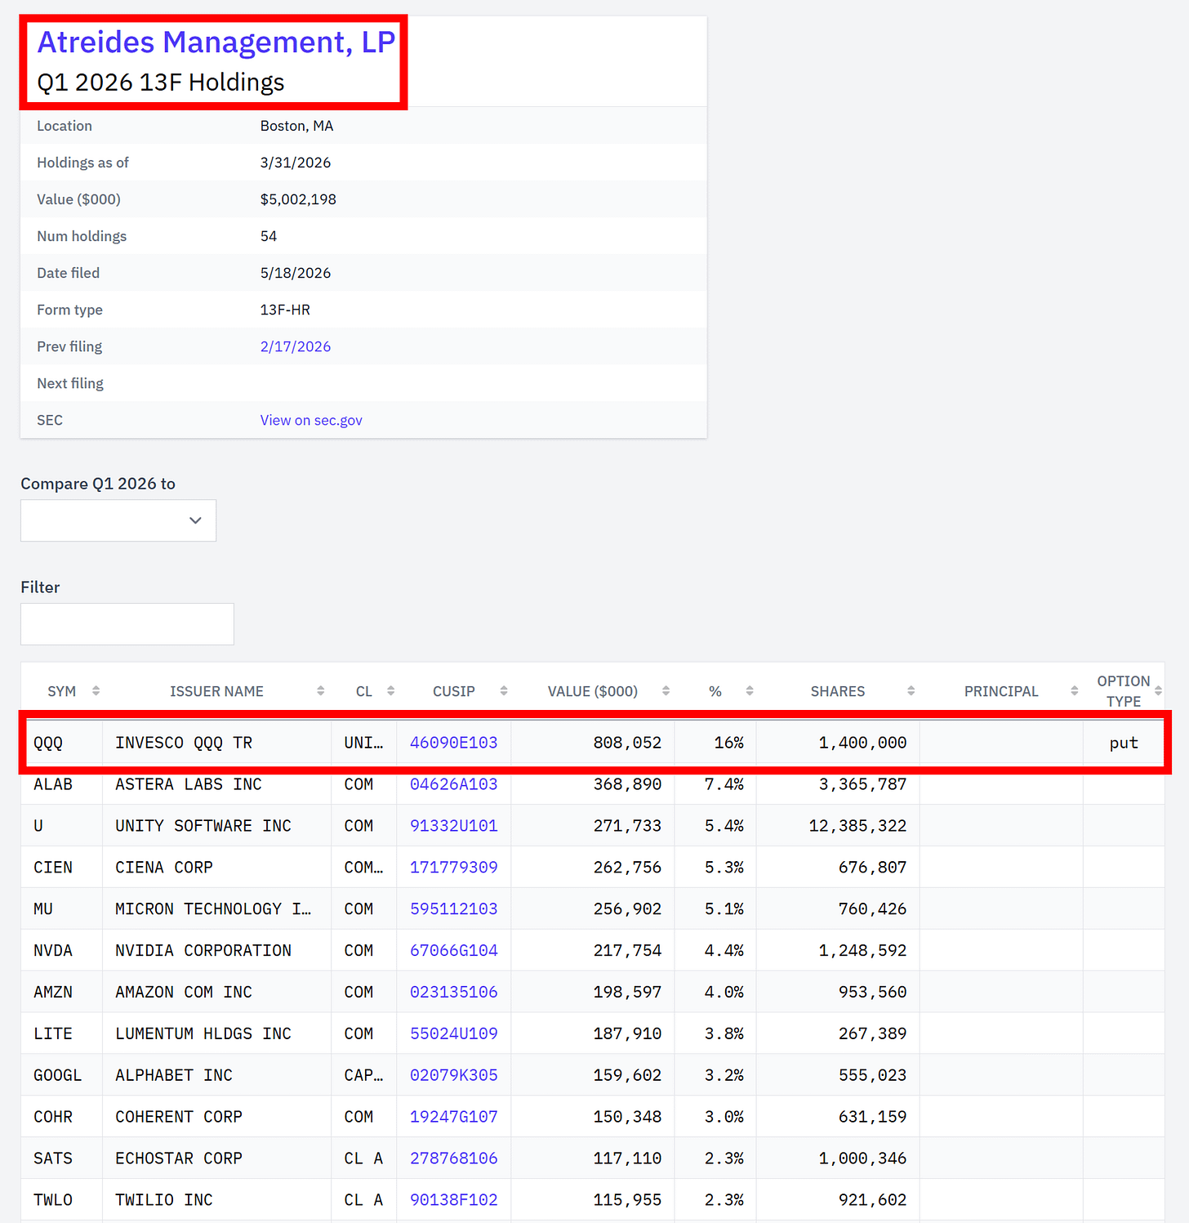Click the UNITY SOFTWARE INC issuer name
1189x1223 pixels.
point(203,826)
